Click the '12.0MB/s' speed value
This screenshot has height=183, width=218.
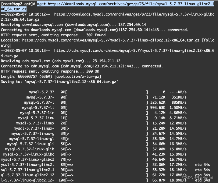pos(178,123)
